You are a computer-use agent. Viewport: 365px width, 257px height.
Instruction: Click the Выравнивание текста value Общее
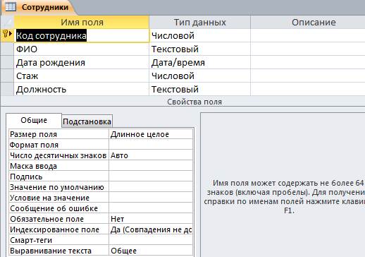click(151, 251)
